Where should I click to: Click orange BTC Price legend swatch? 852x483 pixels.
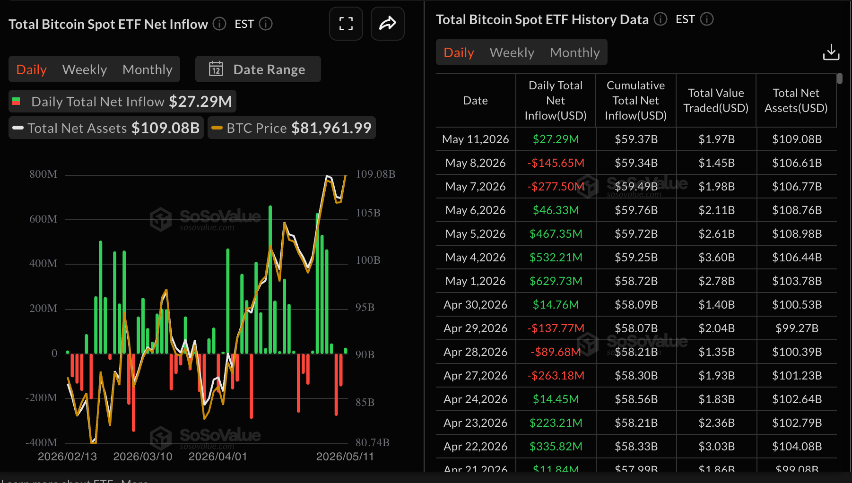pyautogui.click(x=217, y=128)
